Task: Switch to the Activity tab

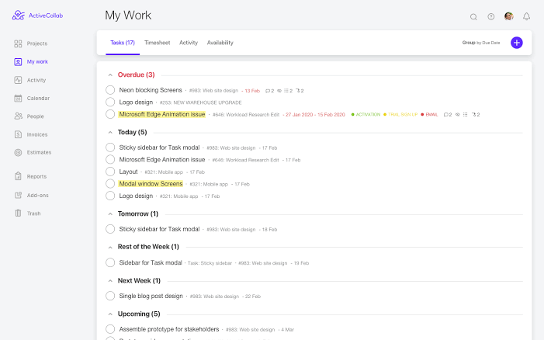Action: pyautogui.click(x=189, y=43)
